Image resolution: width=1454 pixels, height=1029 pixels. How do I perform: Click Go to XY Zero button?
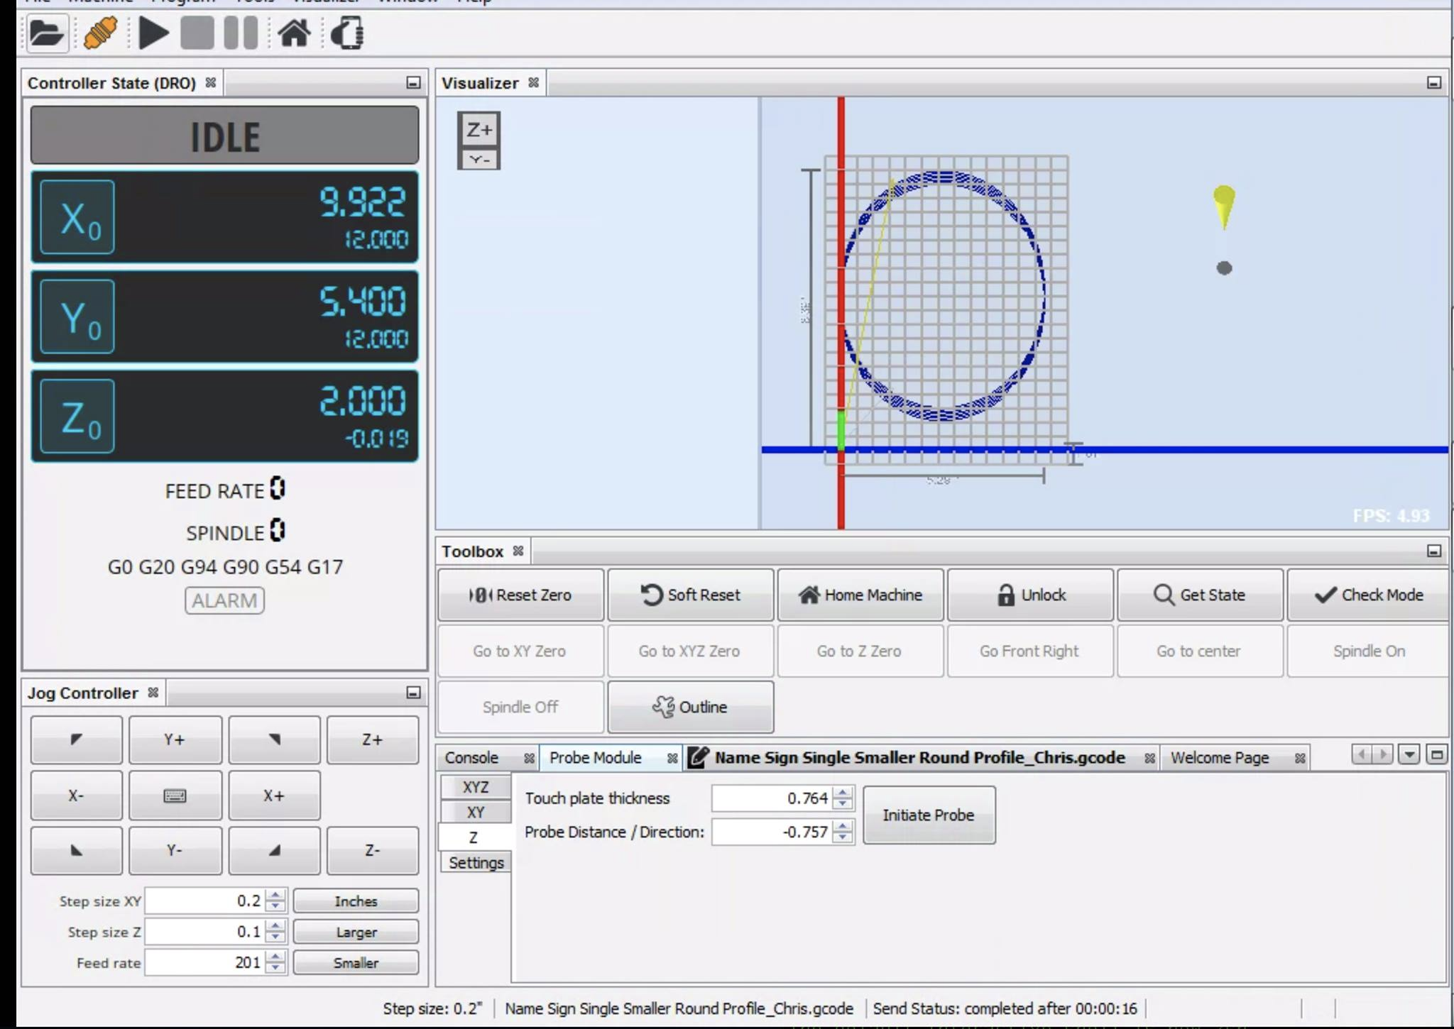(520, 651)
